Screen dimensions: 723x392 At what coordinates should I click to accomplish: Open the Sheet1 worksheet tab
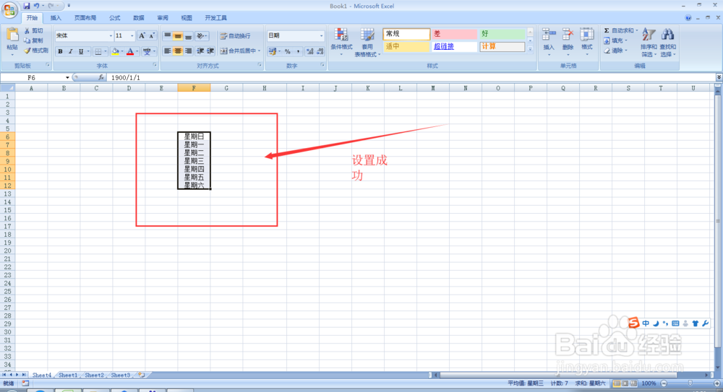68,375
